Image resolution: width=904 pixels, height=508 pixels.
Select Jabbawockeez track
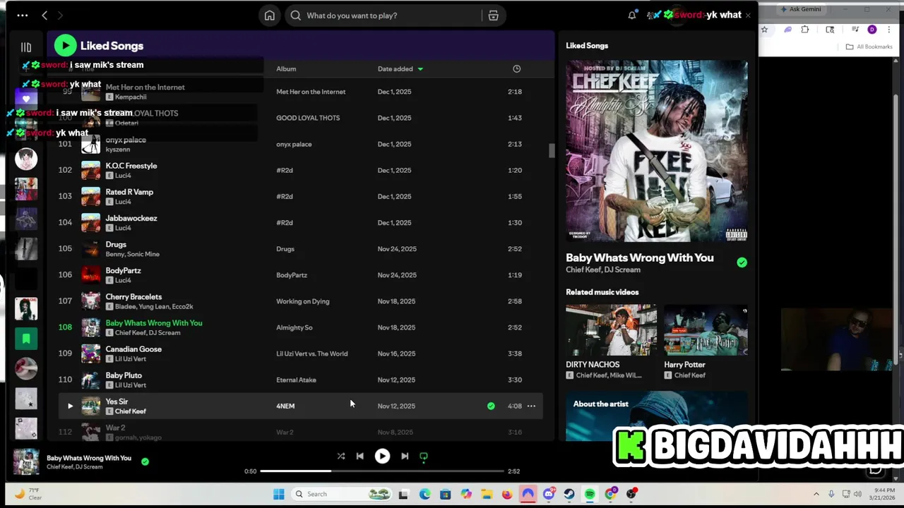(131, 219)
